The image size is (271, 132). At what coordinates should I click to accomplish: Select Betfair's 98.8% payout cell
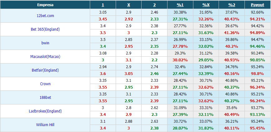258,74
